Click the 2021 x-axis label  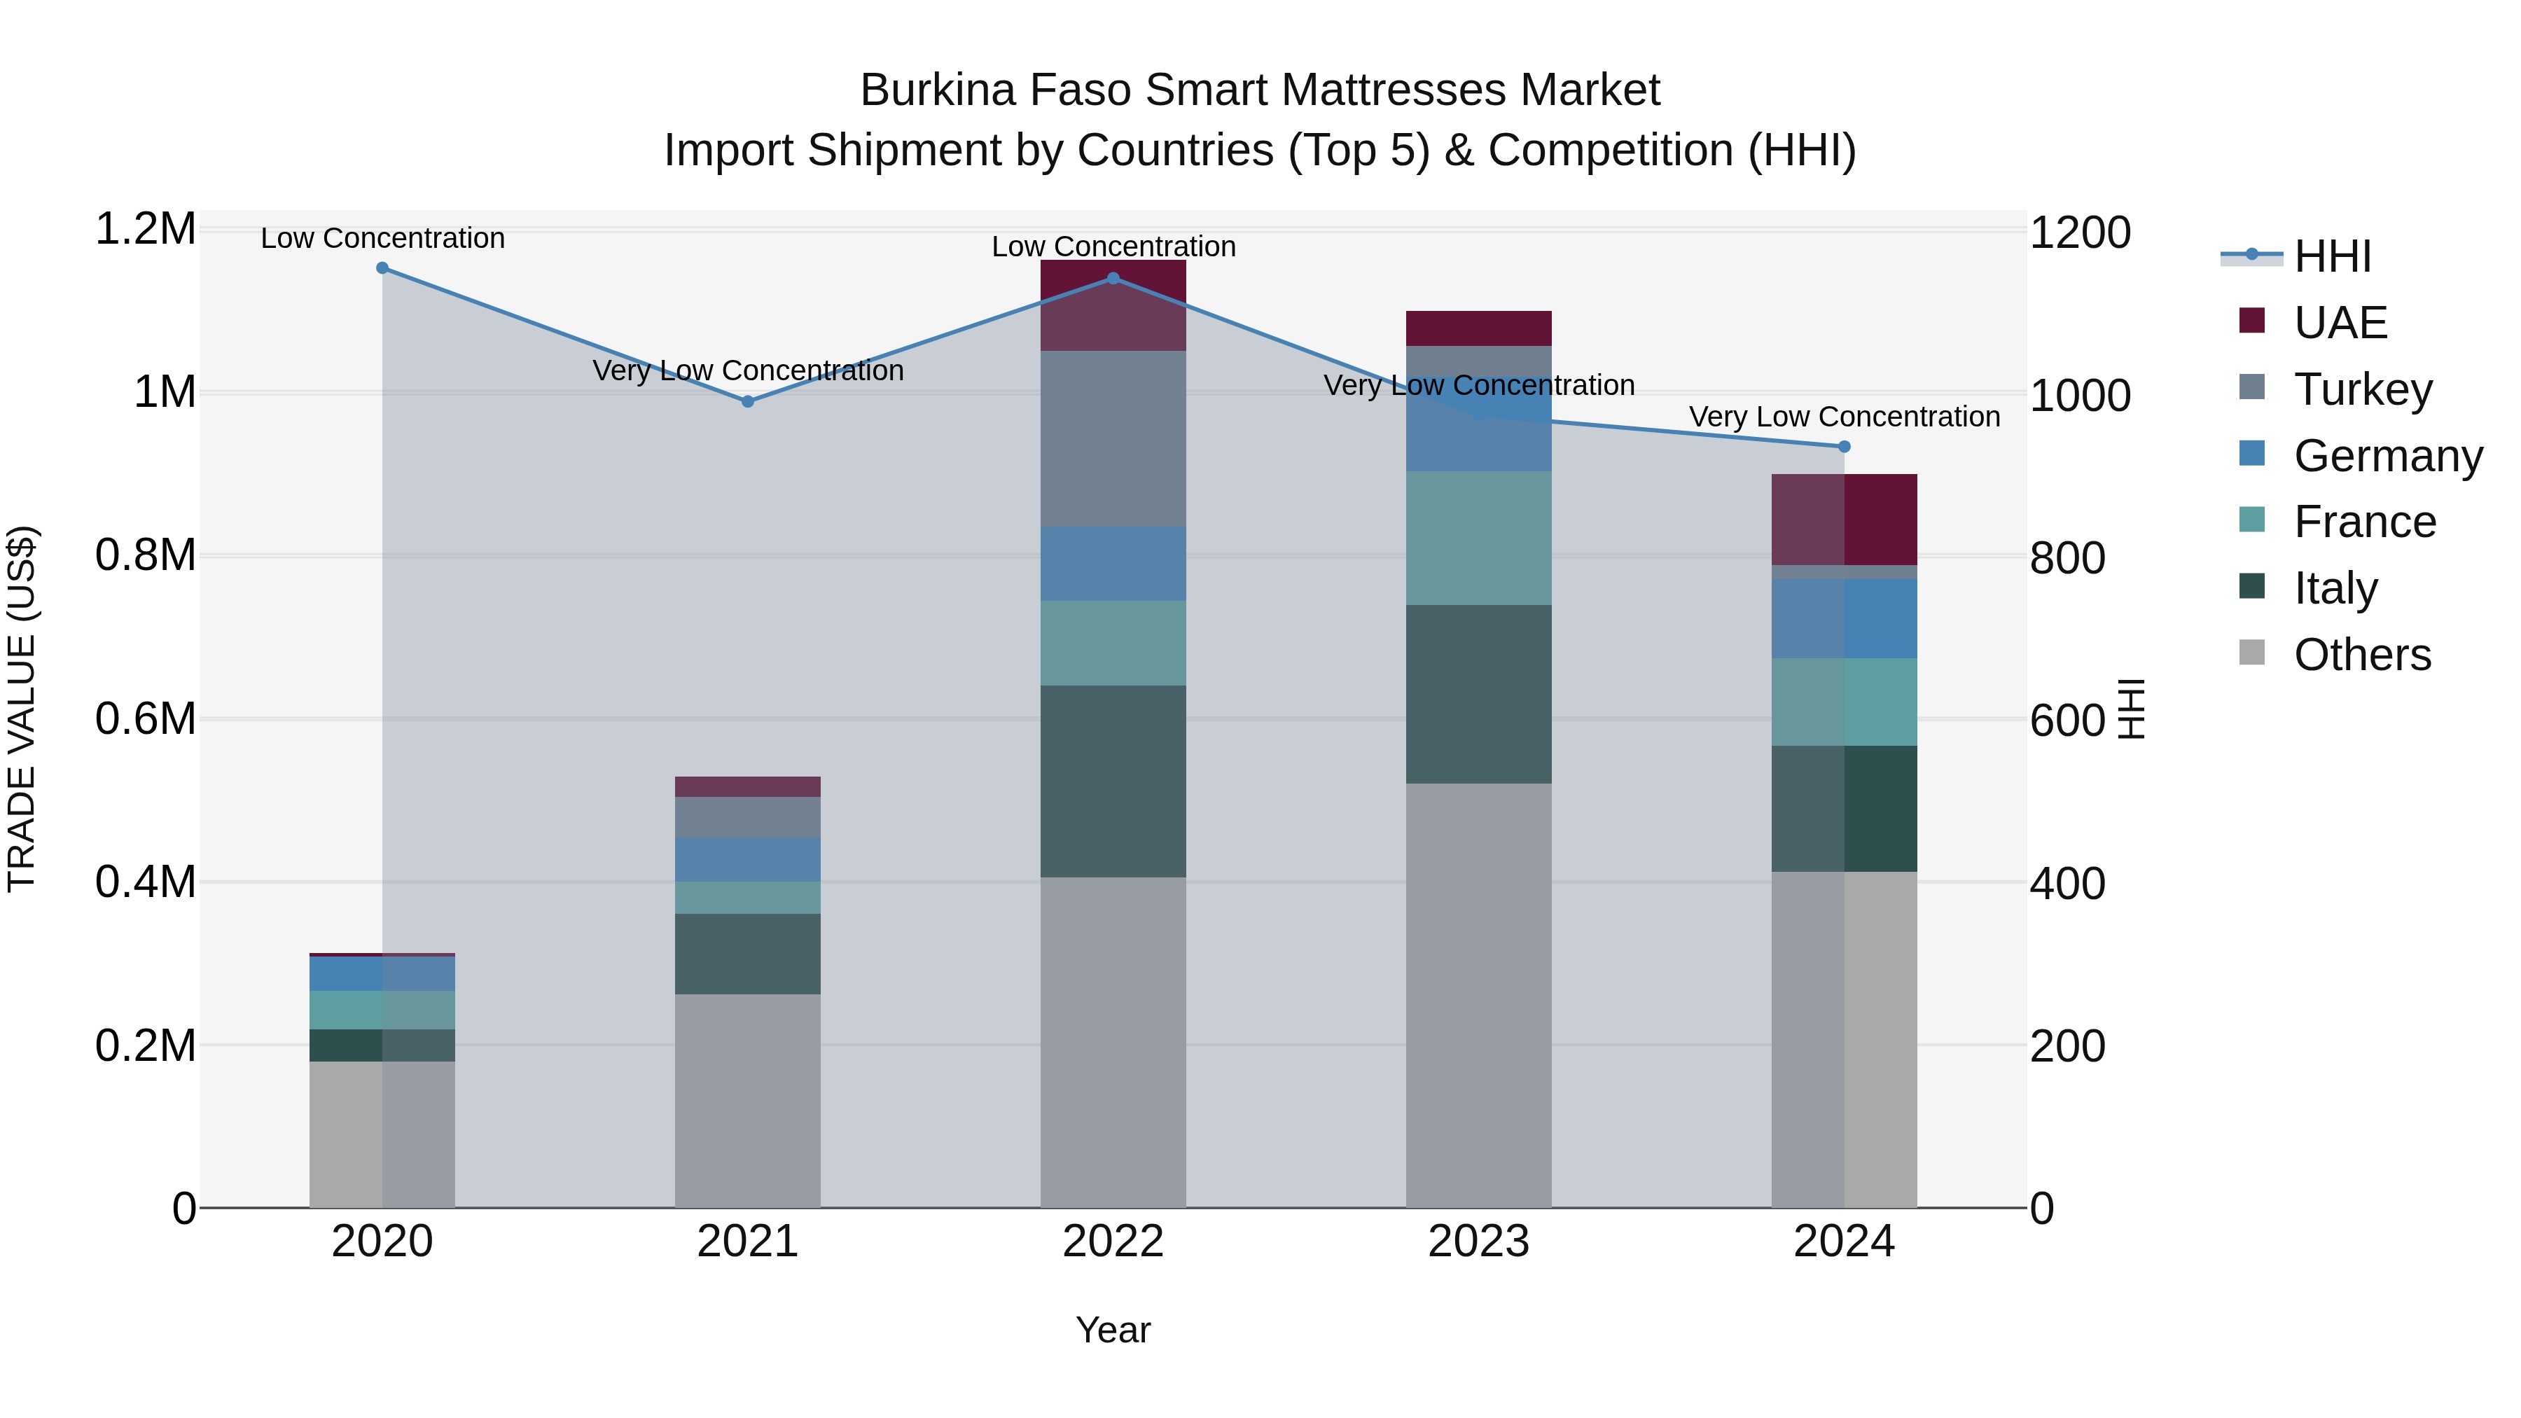(748, 1242)
